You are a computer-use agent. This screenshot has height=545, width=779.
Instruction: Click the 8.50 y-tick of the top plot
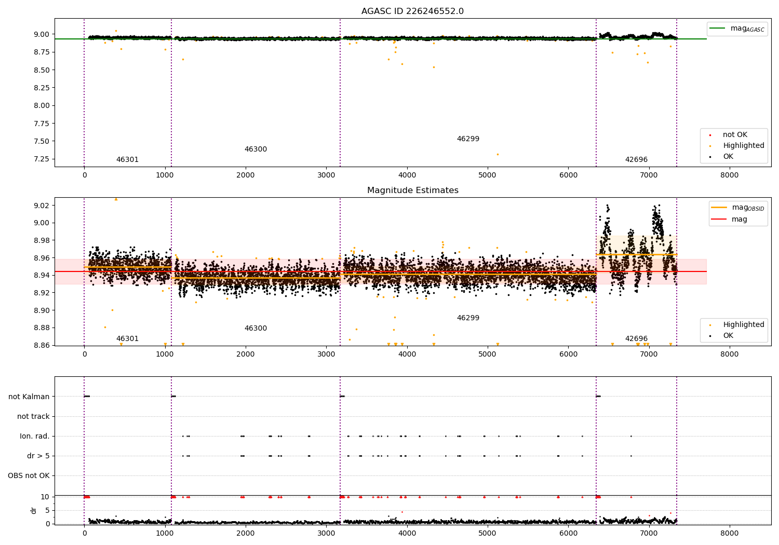pyautogui.click(x=42, y=70)
